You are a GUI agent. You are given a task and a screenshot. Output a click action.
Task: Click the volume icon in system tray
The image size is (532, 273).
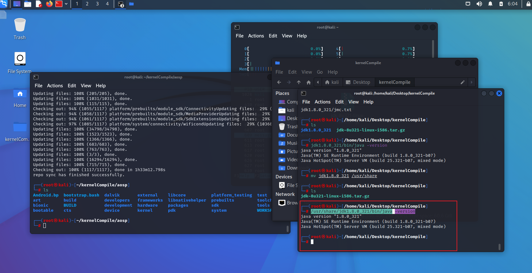click(479, 4)
